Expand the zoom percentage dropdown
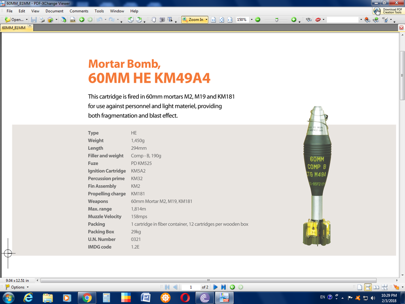This screenshot has height=304, width=405. (252, 20)
